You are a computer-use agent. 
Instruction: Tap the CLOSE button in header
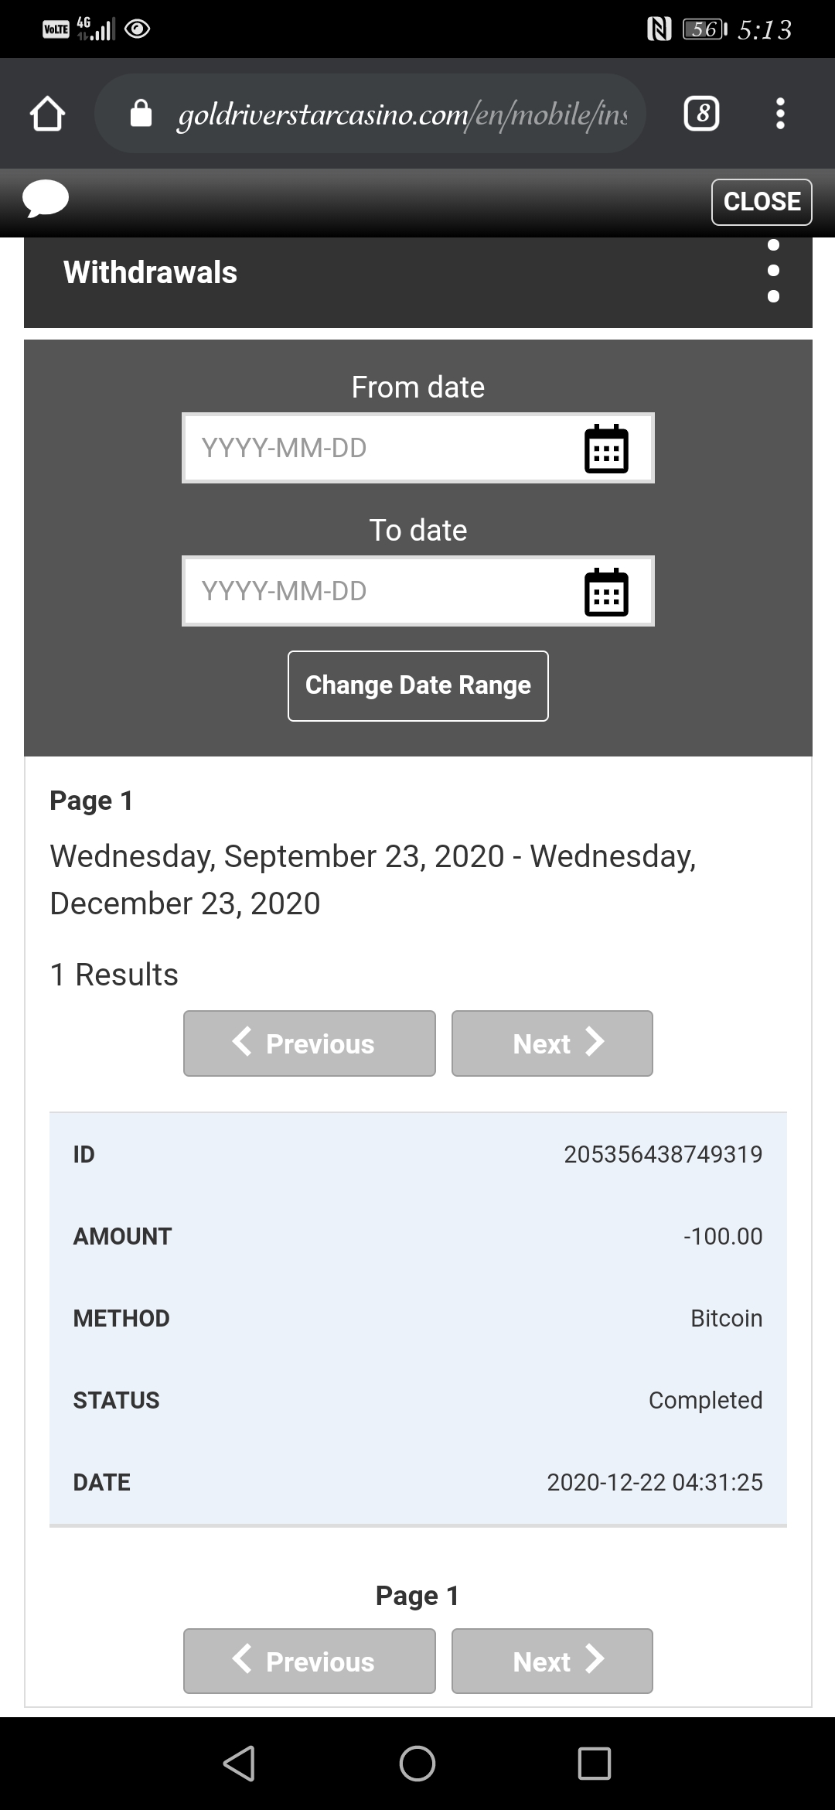coord(762,202)
